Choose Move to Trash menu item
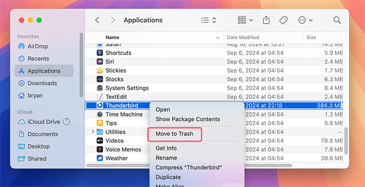The width and height of the screenshot is (365, 187). click(174, 134)
